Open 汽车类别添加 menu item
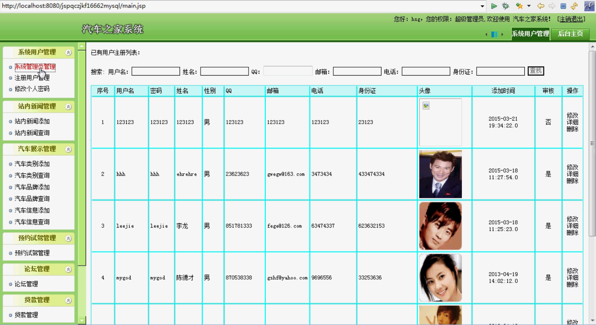This screenshot has width=596, height=325. tap(32, 164)
